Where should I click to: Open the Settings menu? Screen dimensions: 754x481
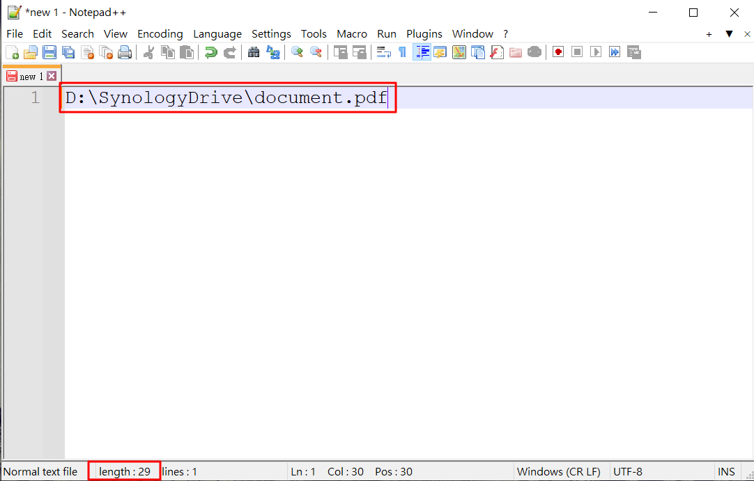pyautogui.click(x=271, y=34)
